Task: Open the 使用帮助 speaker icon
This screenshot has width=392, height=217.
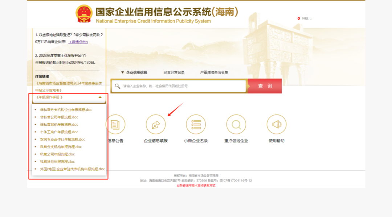Action: [277, 124]
